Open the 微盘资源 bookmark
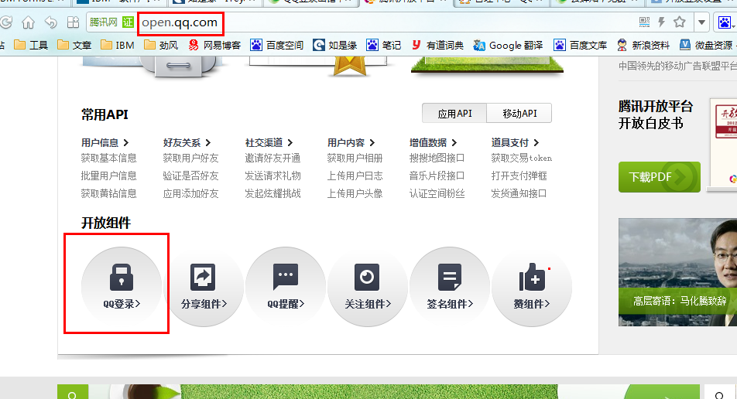737x399 pixels. 707,45
